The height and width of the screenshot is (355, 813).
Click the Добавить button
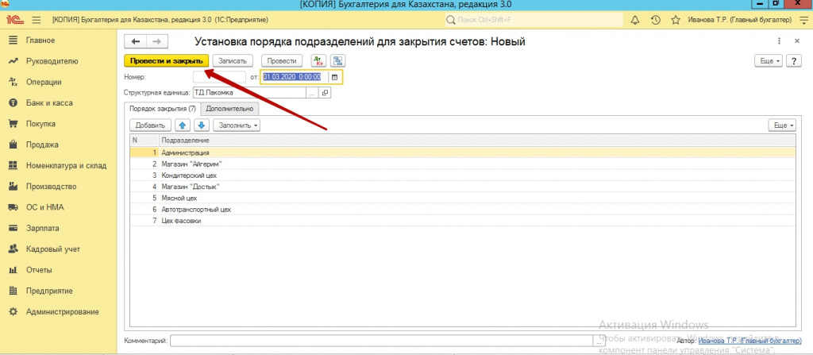pyautogui.click(x=150, y=125)
